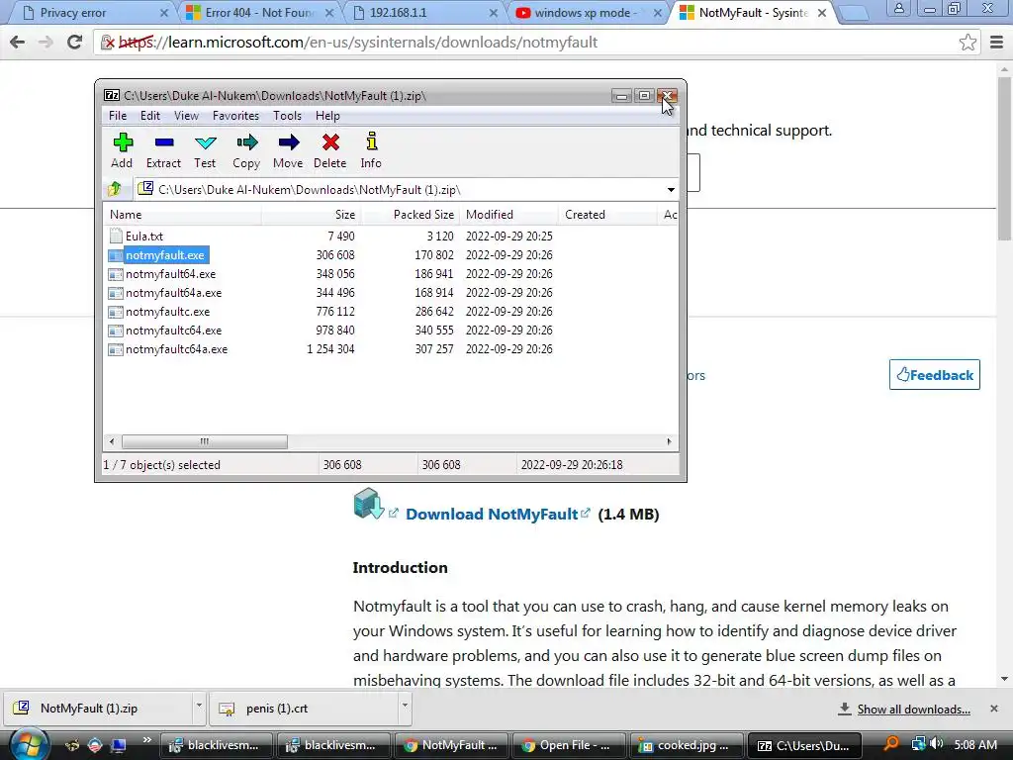The height and width of the screenshot is (760, 1013).
Task: Expand NotMyFault (1).zip download options arrow
Action: click(199, 705)
